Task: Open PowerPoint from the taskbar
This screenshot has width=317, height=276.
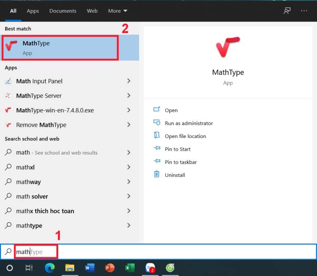Action: click(x=109, y=268)
